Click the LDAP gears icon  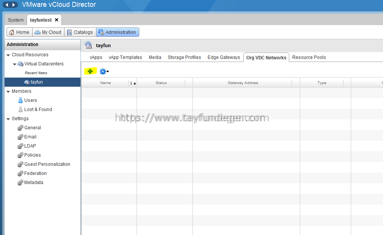point(20,146)
